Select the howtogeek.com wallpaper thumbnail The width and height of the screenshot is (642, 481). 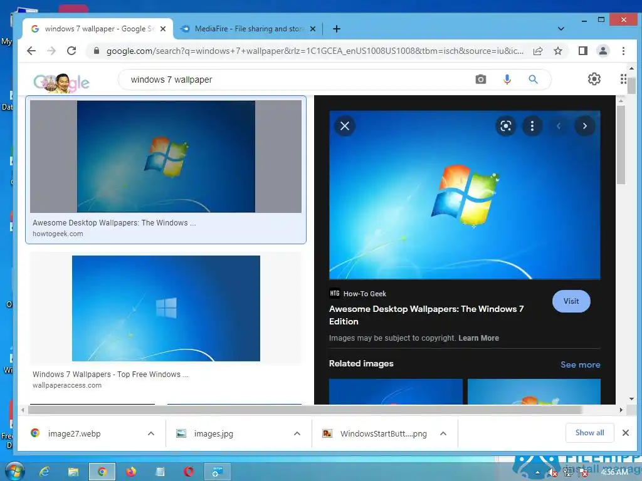[166, 157]
